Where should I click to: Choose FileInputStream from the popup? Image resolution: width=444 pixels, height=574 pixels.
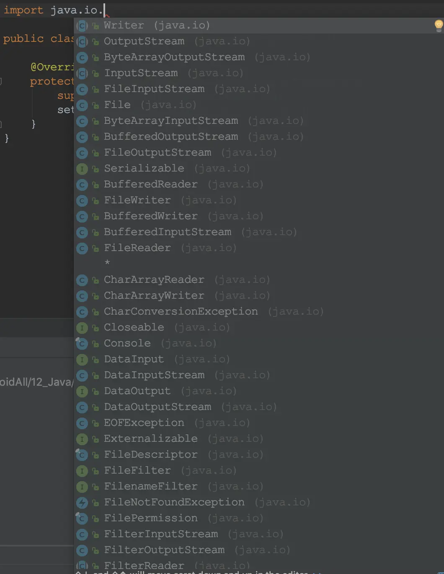[x=259, y=89]
